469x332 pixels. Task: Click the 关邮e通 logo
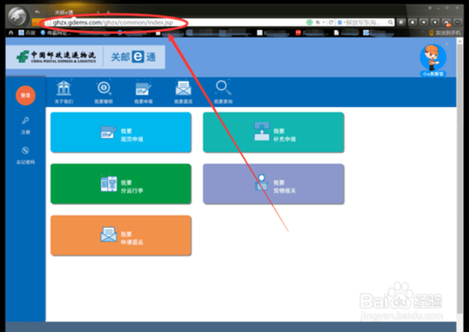(x=133, y=56)
